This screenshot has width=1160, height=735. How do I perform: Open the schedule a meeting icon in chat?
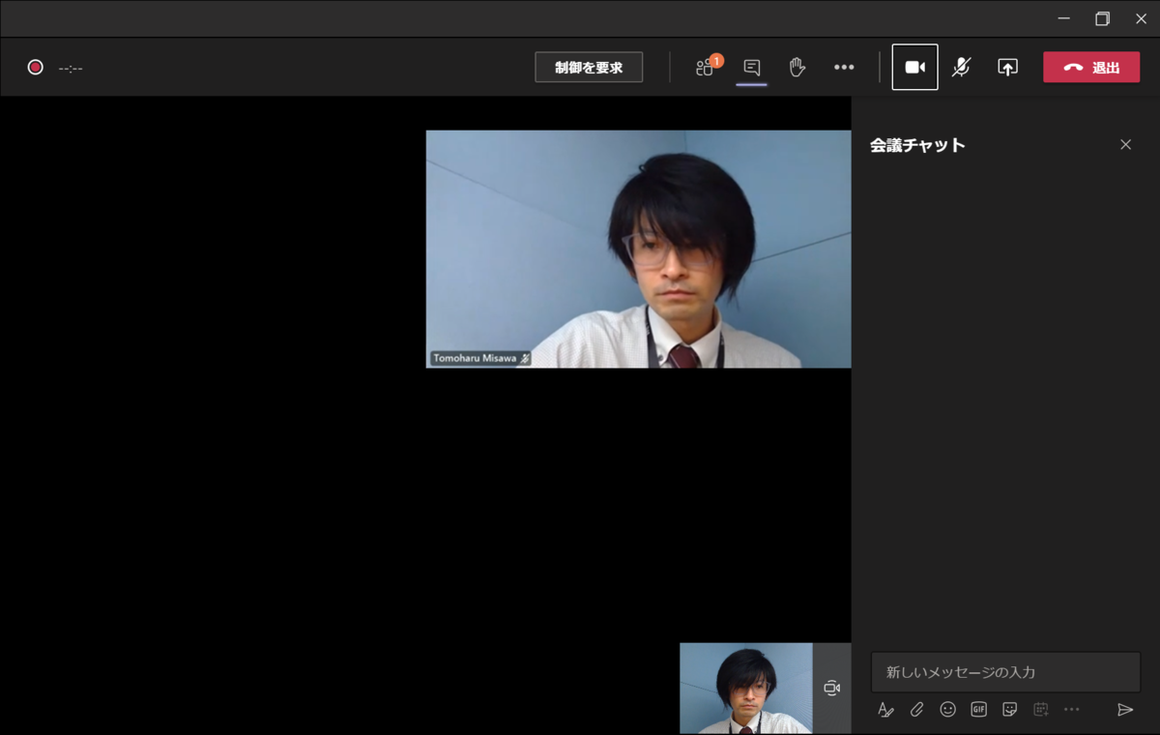1040,709
